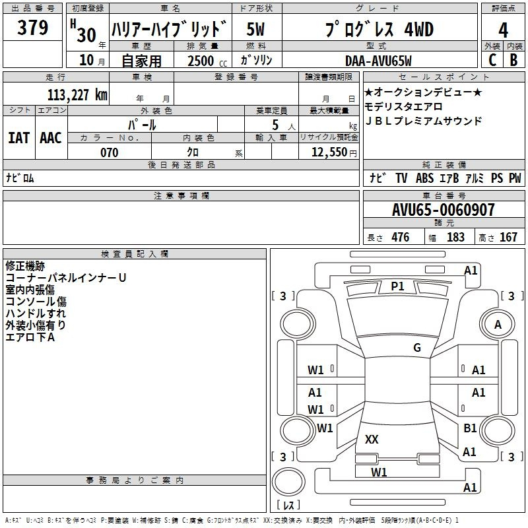Screen dimensions: 528x528
Task: Select chassis number AVU65-0060907
Action: 444,209
